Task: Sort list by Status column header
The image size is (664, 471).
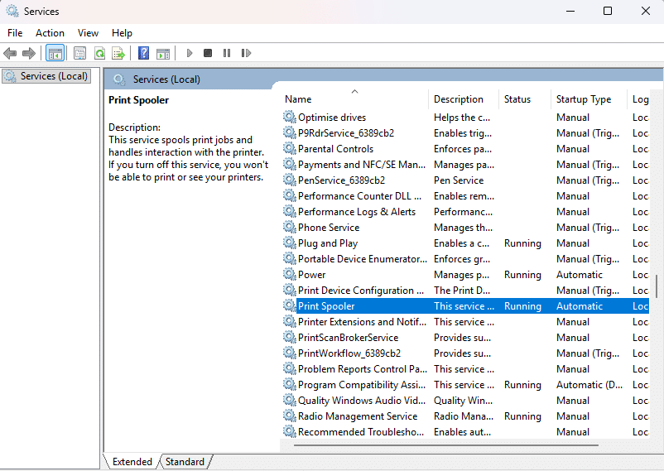Action: (x=517, y=99)
